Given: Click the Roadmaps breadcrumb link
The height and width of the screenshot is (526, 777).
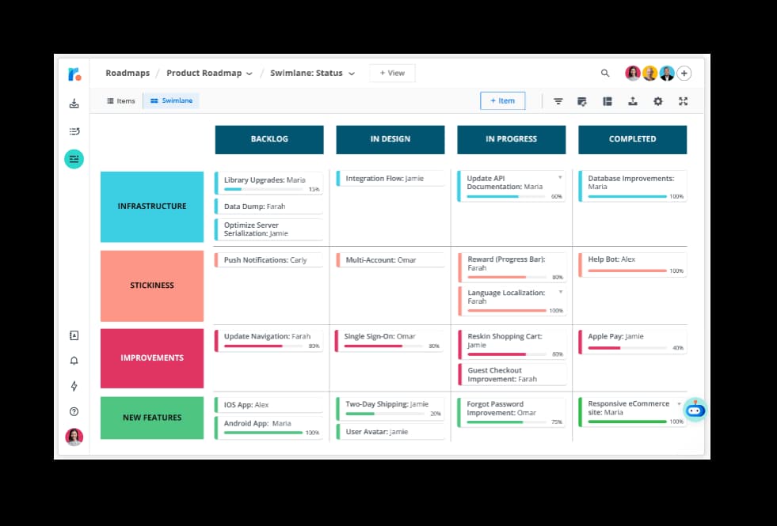Looking at the screenshot, I should 128,74.
